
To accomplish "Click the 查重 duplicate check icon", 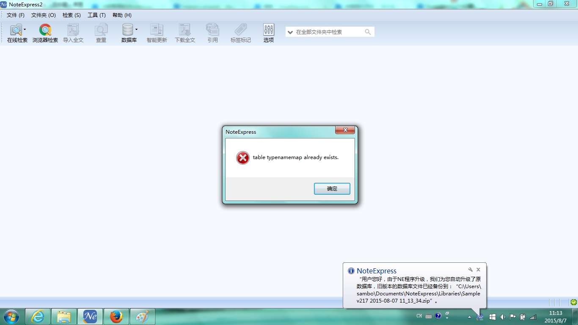I will (x=101, y=30).
